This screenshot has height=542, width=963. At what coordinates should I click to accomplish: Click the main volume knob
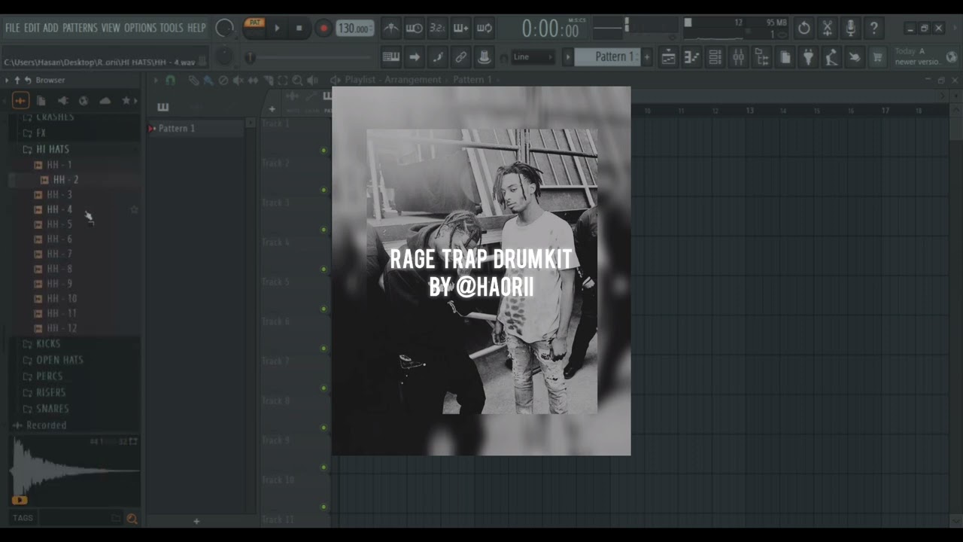point(224,29)
